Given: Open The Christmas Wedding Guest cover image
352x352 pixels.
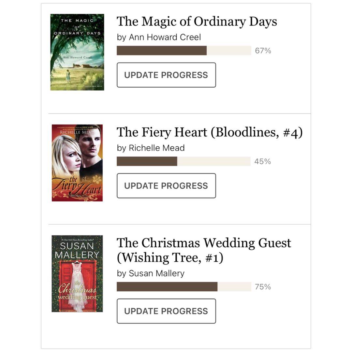Looking at the screenshot, I should click(77, 273).
